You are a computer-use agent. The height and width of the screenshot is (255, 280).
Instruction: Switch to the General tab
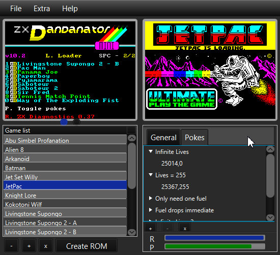(163, 138)
